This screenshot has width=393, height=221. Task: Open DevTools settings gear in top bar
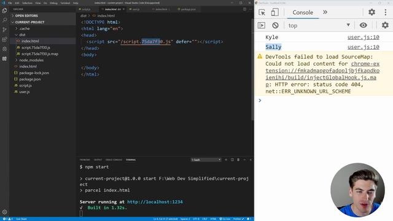tap(372, 12)
